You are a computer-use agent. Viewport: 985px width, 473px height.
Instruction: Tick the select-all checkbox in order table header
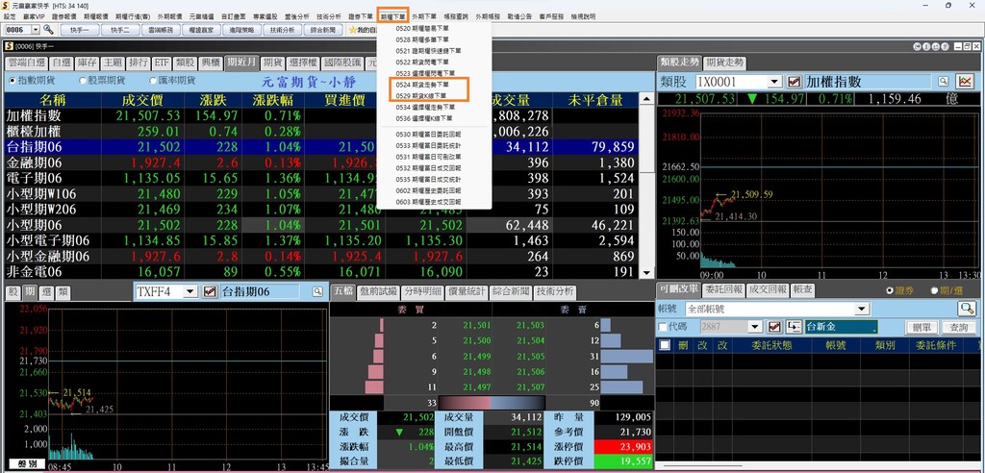pos(665,345)
